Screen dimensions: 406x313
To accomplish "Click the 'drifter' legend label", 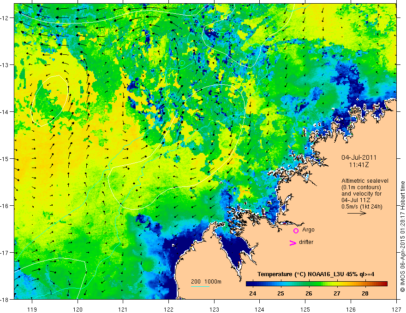I will click(306, 242).
